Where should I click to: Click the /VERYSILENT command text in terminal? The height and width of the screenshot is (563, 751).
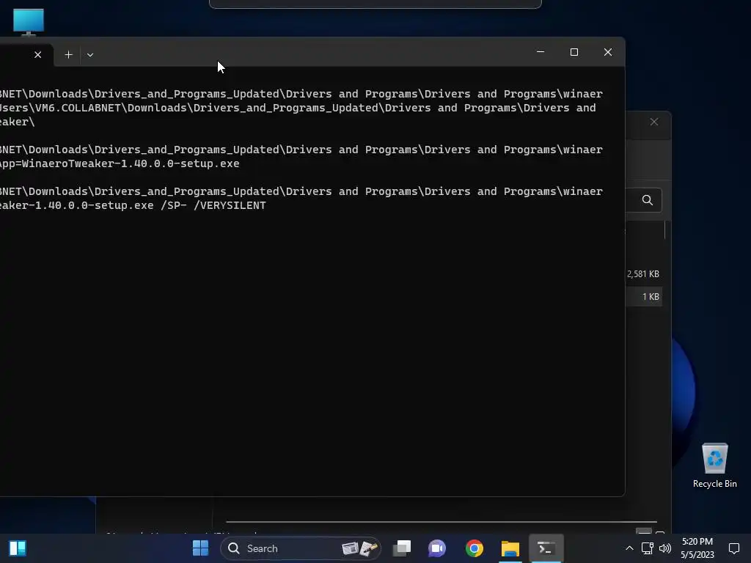point(230,205)
